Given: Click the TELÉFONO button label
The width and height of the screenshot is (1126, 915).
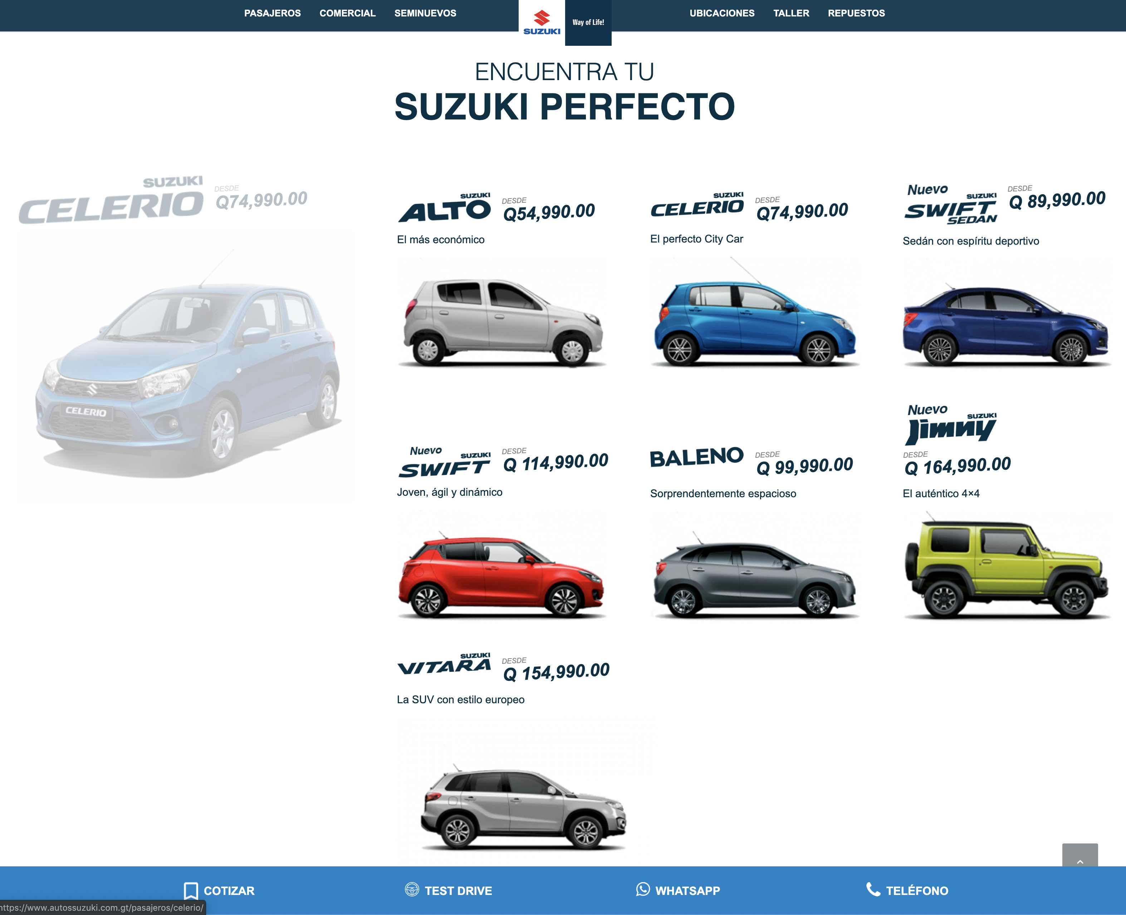Looking at the screenshot, I should tap(917, 891).
